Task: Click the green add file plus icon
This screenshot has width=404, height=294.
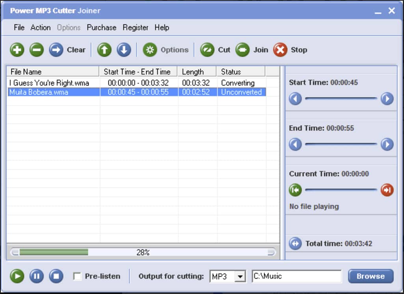Action: [x=17, y=50]
